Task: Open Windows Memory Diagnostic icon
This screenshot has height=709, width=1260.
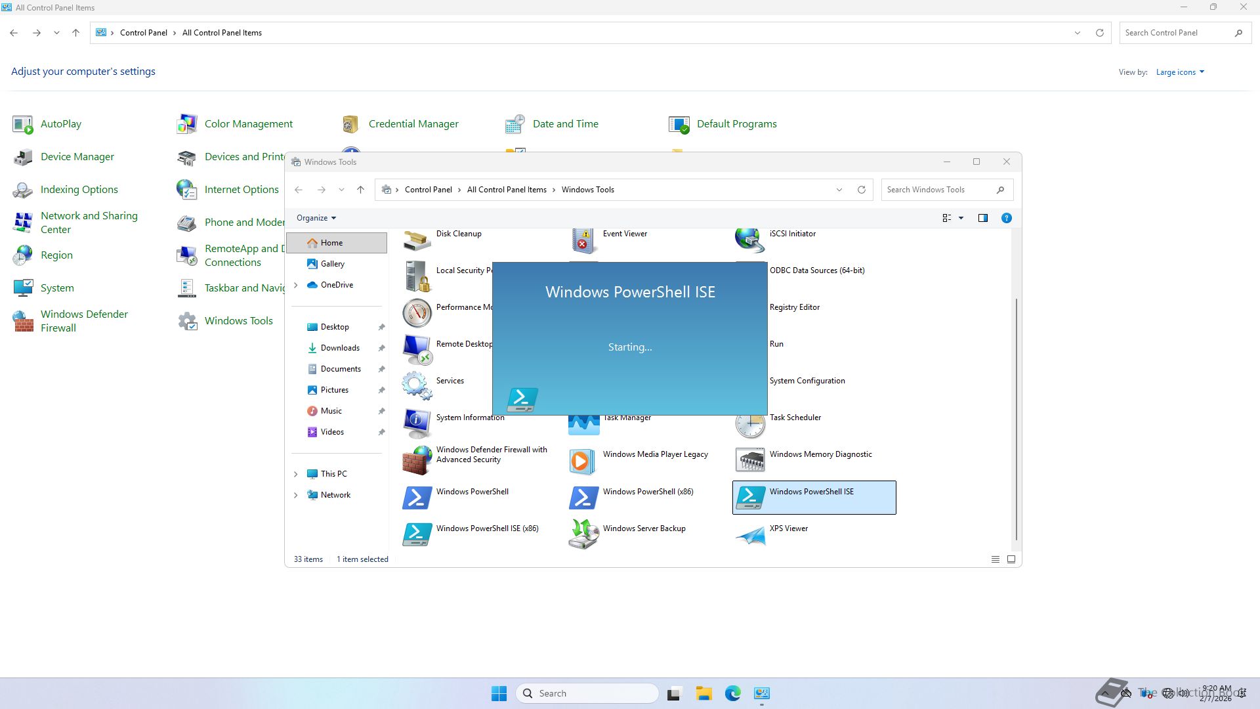Action: pyautogui.click(x=750, y=460)
